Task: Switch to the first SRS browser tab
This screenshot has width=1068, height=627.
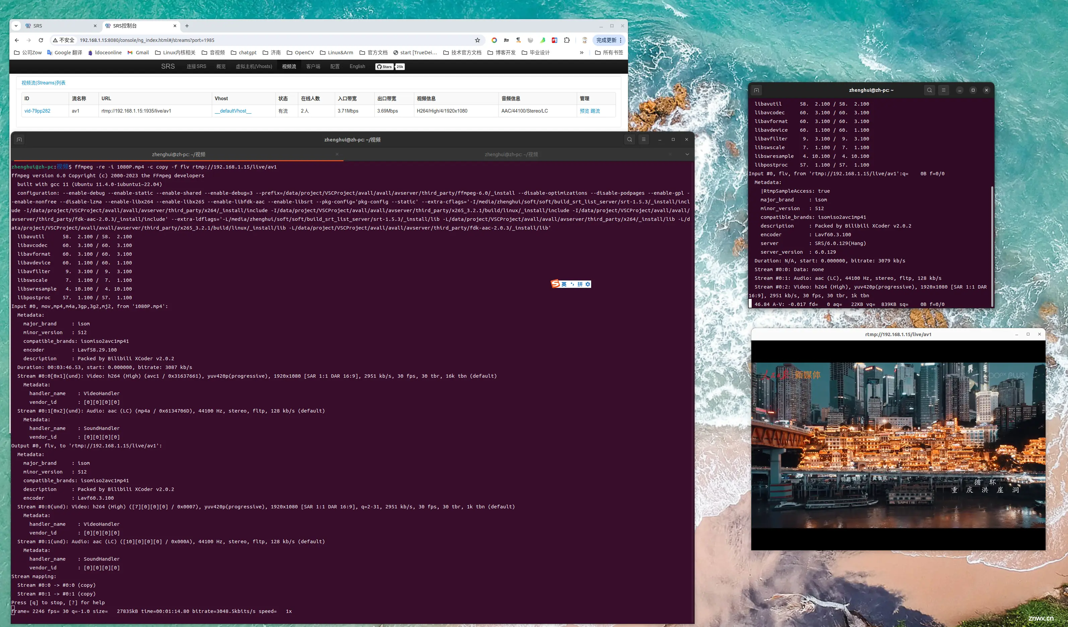Action: [61, 26]
